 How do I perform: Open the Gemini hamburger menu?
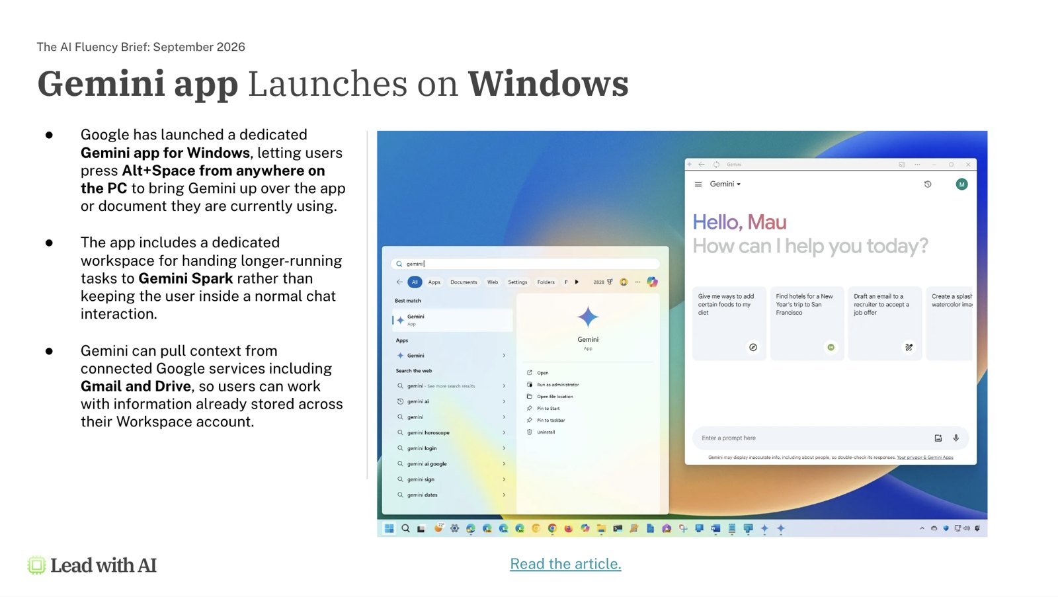tap(698, 184)
